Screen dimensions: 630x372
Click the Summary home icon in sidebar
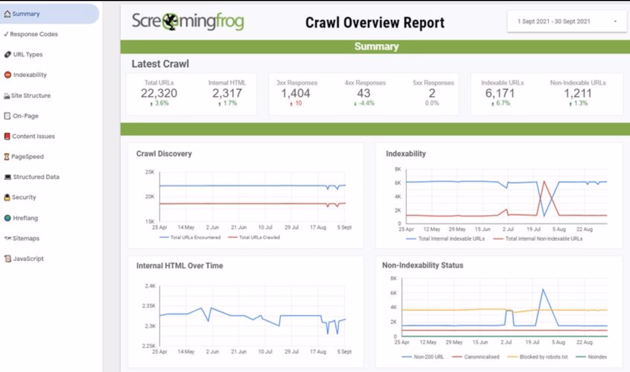click(x=7, y=14)
